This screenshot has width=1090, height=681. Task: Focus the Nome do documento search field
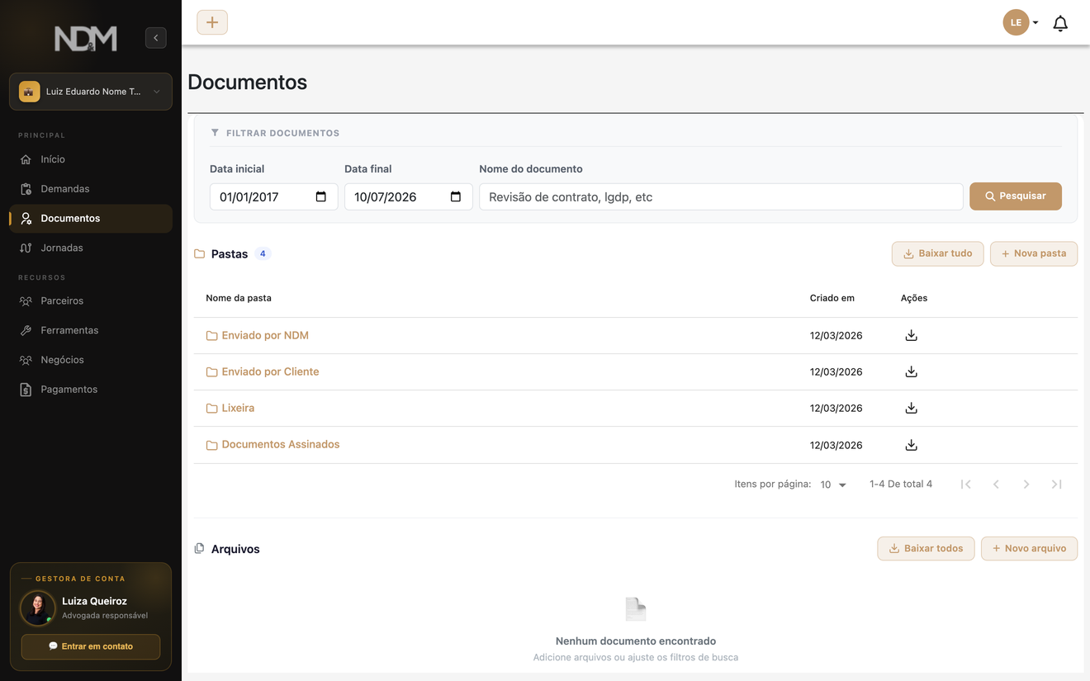tap(721, 196)
